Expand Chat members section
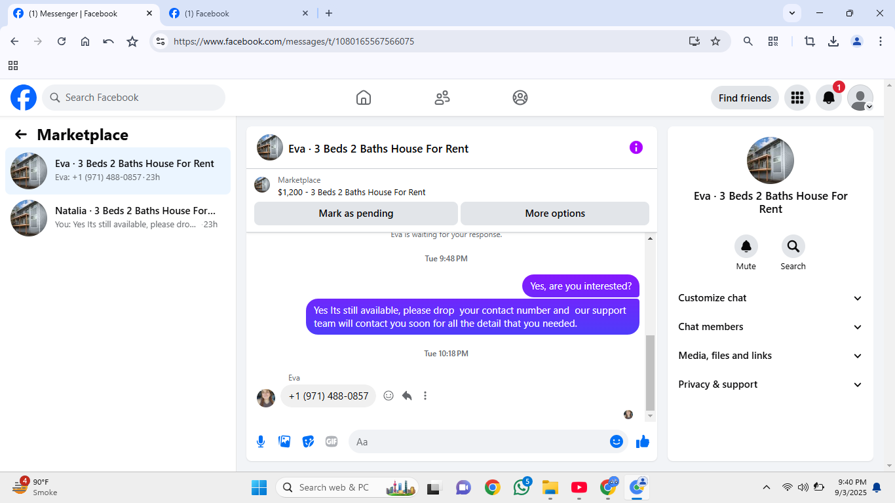Image resolution: width=895 pixels, height=503 pixels. point(771,327)
